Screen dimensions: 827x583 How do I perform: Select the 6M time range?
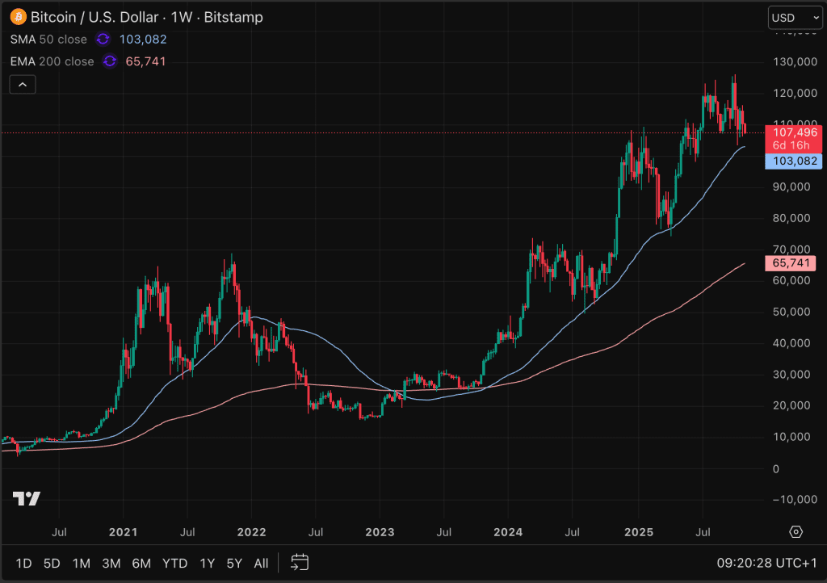(x=141, y=563)
